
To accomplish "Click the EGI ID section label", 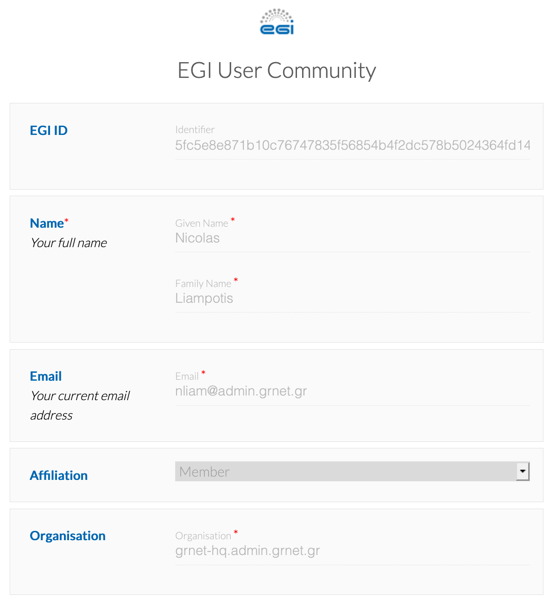I will tap(49, 130).
